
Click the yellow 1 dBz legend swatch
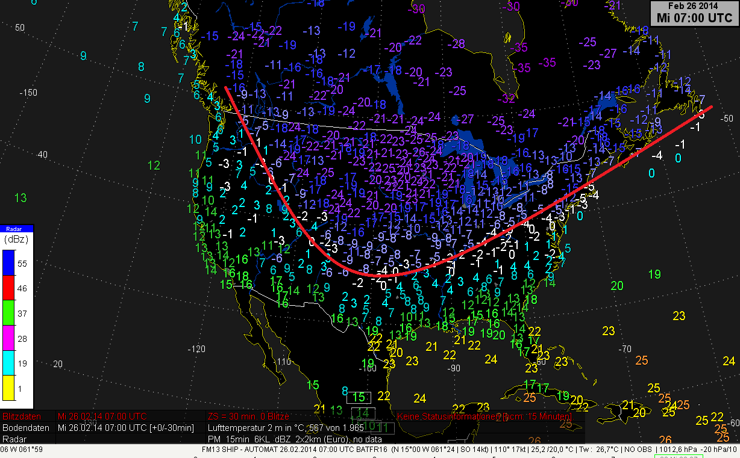9,389
